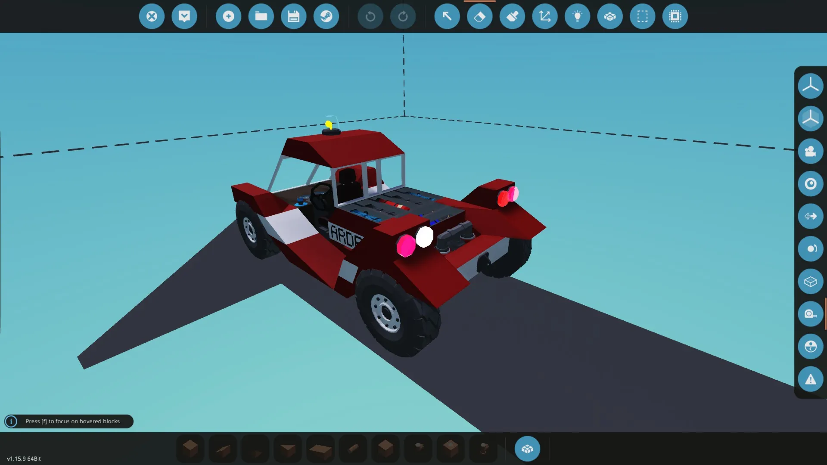The image size is (827, 465).
Task: Create a new vehicle with plus button
Action: click(228, 16)
